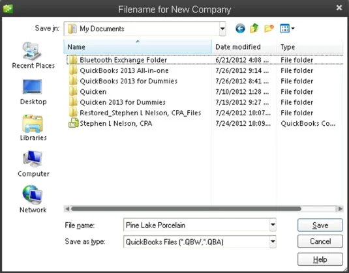Viewport: 349px width, 273px height.
Task: Expand the File name dropdown arrow
Action: pos(273,225)
